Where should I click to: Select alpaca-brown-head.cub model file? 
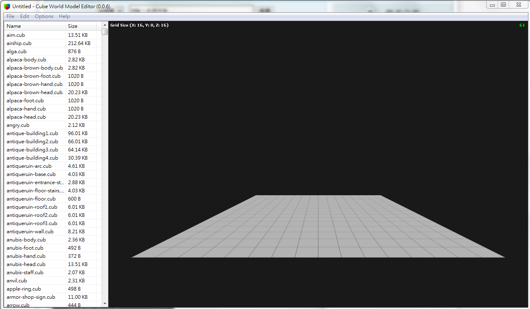(x=34, y=92)
